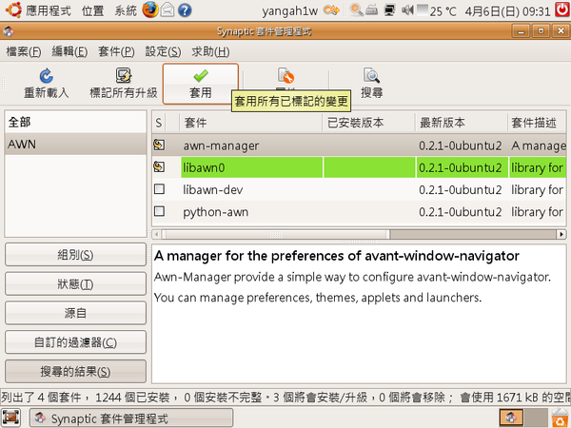
Task: Click the trash icon in bottom panel
Action: (561, 418)
